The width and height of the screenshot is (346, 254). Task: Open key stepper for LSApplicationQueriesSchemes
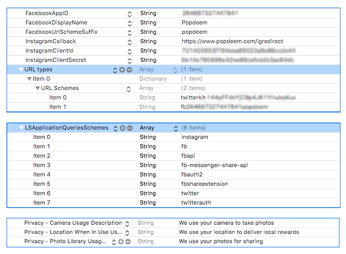(115, 129)
